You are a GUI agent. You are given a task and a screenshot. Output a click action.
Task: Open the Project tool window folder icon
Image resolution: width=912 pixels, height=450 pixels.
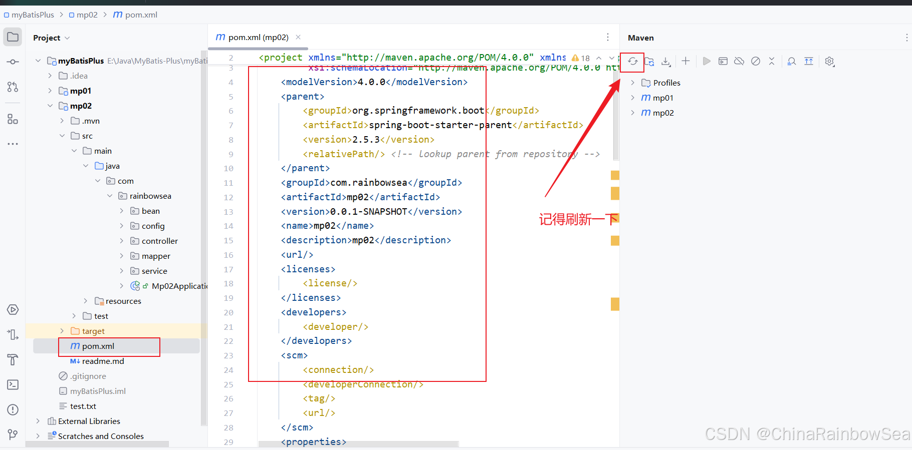pyautogui.click(x=13, y=37)
